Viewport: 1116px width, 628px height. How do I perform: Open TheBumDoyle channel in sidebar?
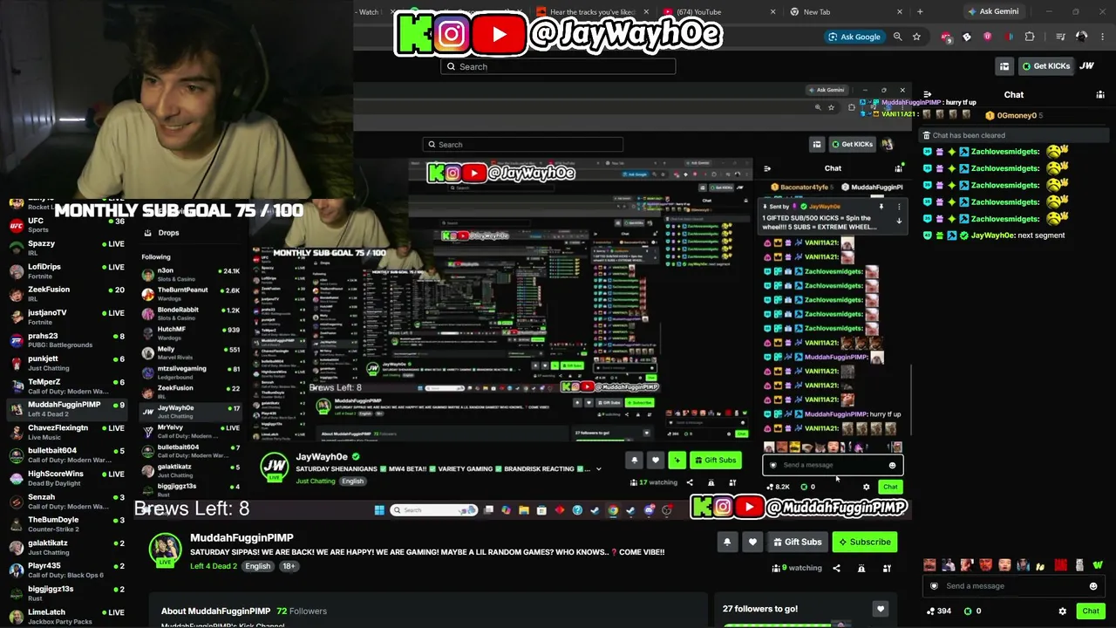tap(65, 524)
